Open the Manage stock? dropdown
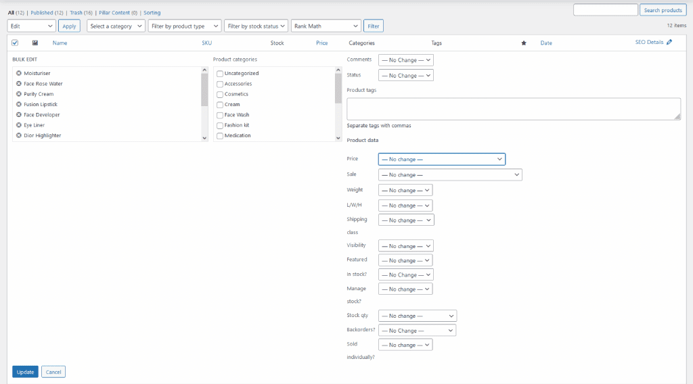Viewport: 693px width, 384px height. coord(405,289)
